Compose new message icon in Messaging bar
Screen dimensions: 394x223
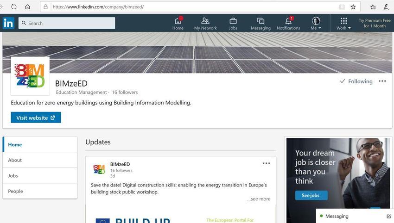pos(389,216)
